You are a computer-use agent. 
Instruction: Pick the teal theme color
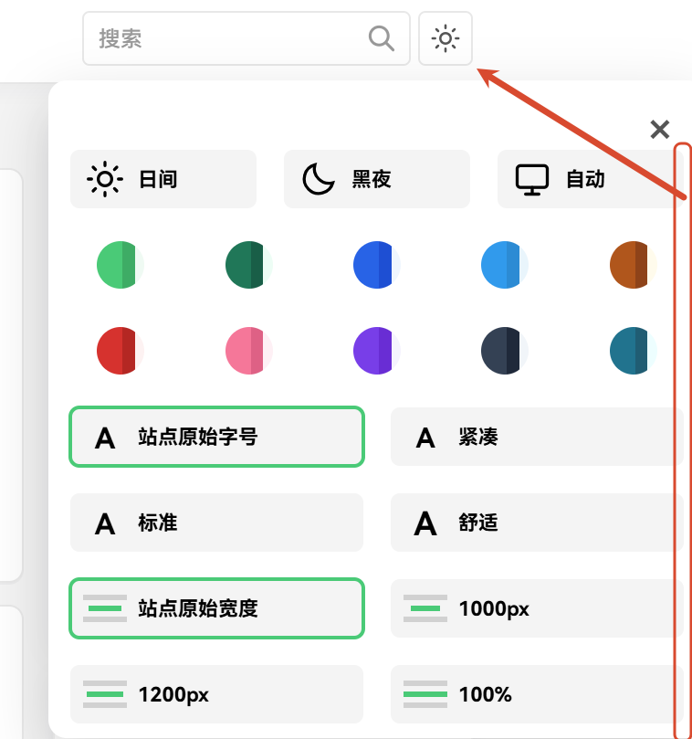[x=634, y=351]
